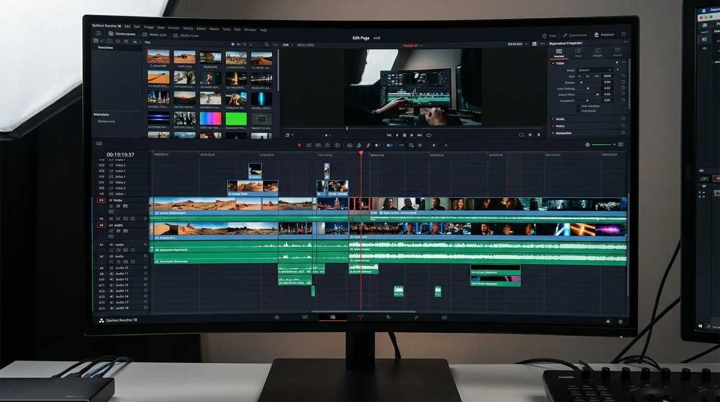Enable loop playback in the viewer transport
This screenshot has width=720, height=402.
coord(429,135)
